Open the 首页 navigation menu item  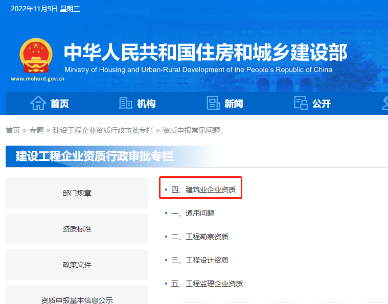60,104
